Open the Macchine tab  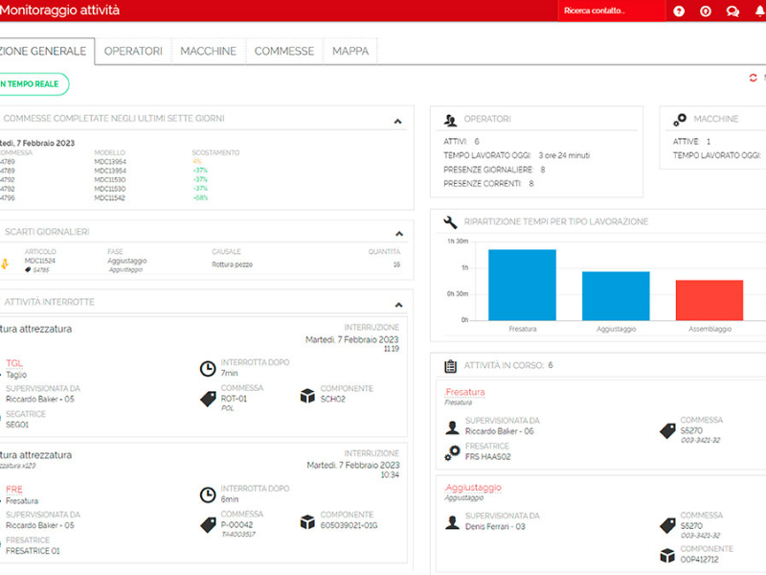pyautogui.click(x=208, y=51)
